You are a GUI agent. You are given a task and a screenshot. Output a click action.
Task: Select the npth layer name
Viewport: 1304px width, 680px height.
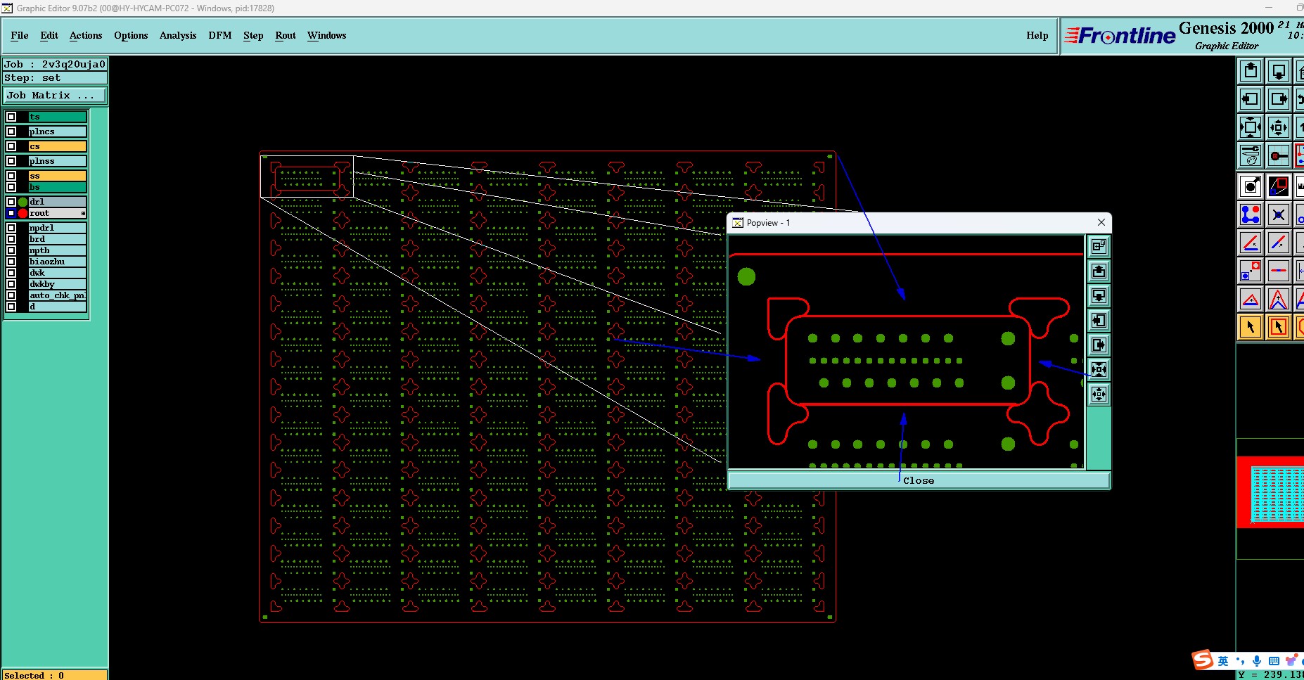(58, 250)
